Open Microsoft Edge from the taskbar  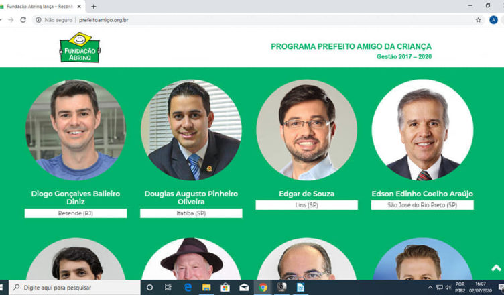[x=188, y=287]
